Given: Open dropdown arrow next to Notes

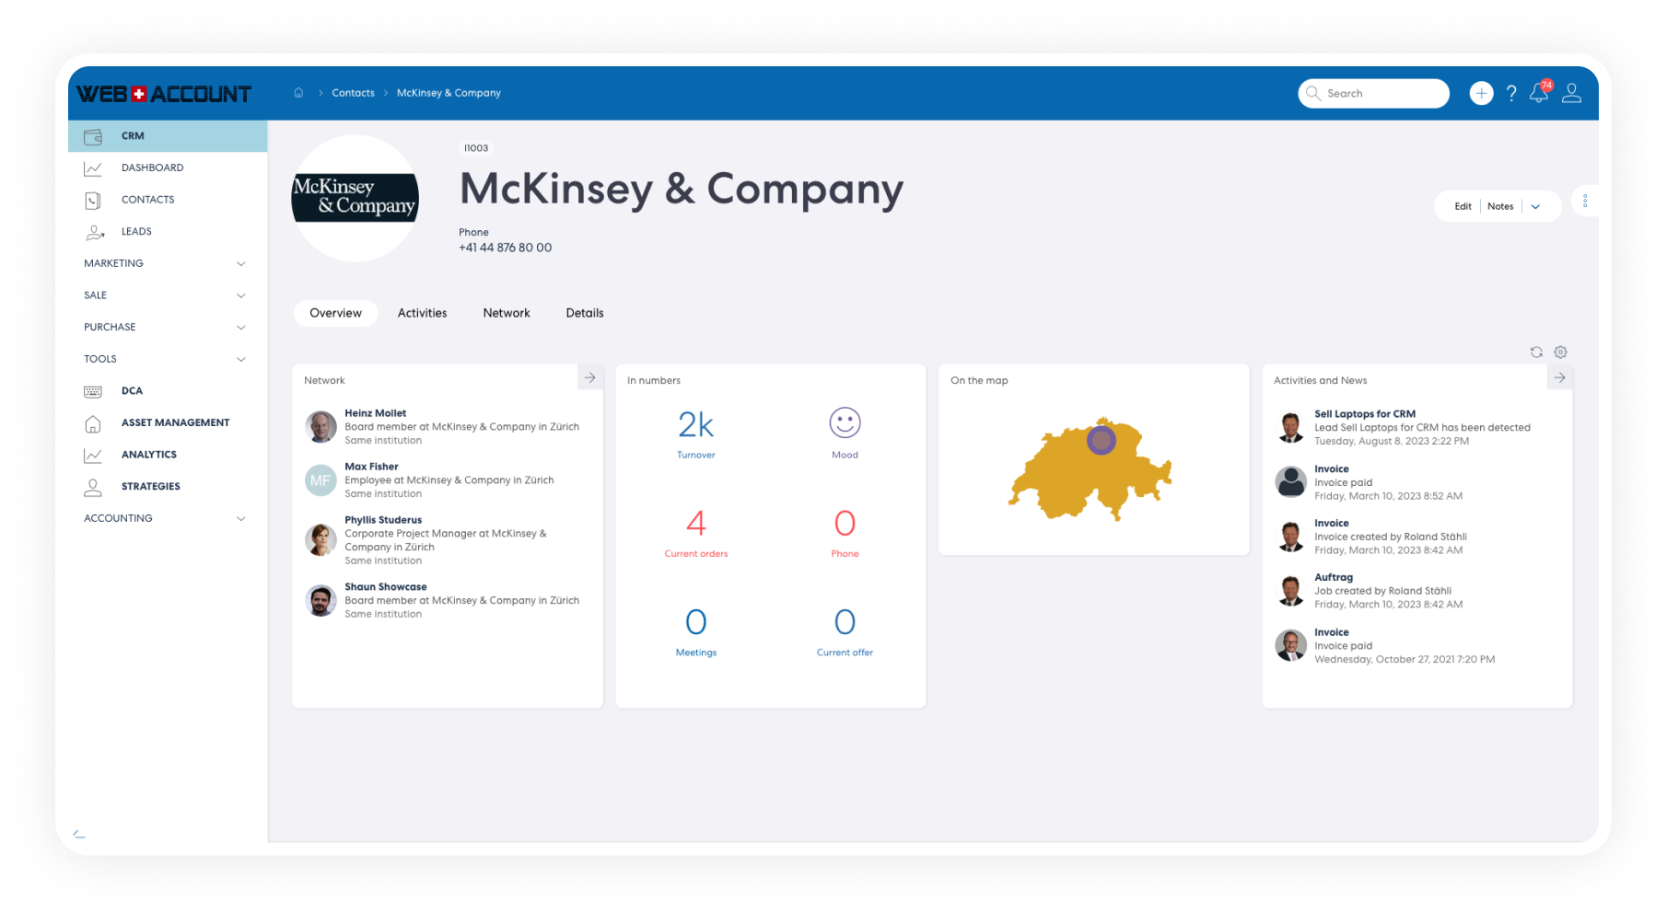Looking at the screenshot, I should pyautogui.click(x=1535, y=207).
